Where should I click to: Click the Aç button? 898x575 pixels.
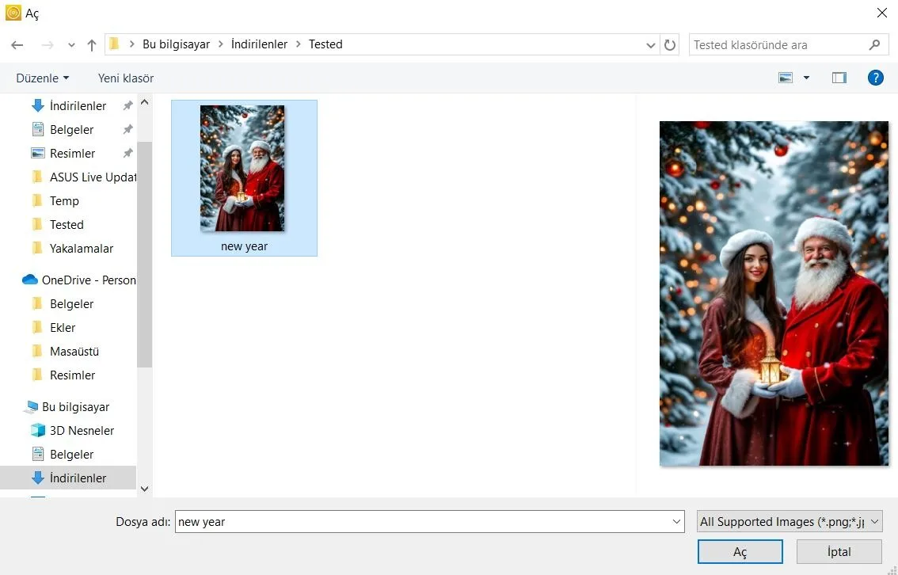740,552
